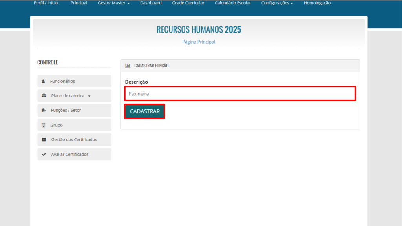402x226 pixels.
Task: Click the briefcase icon for Plano de carreira
Action: [44, 96]
